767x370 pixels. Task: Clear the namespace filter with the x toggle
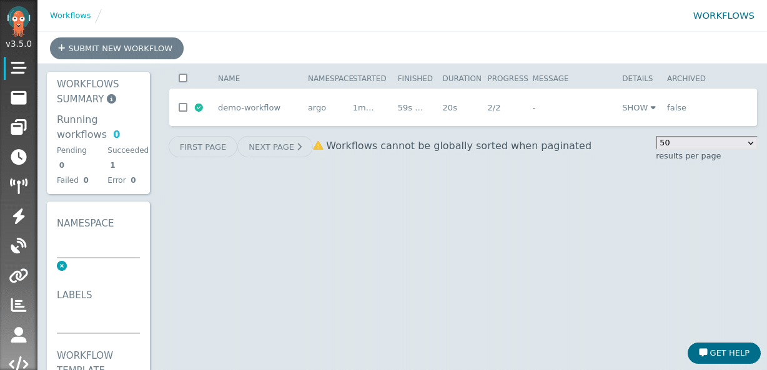[x=62, y=266]
